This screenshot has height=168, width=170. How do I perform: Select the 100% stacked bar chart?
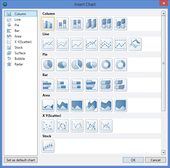[77, 85]
